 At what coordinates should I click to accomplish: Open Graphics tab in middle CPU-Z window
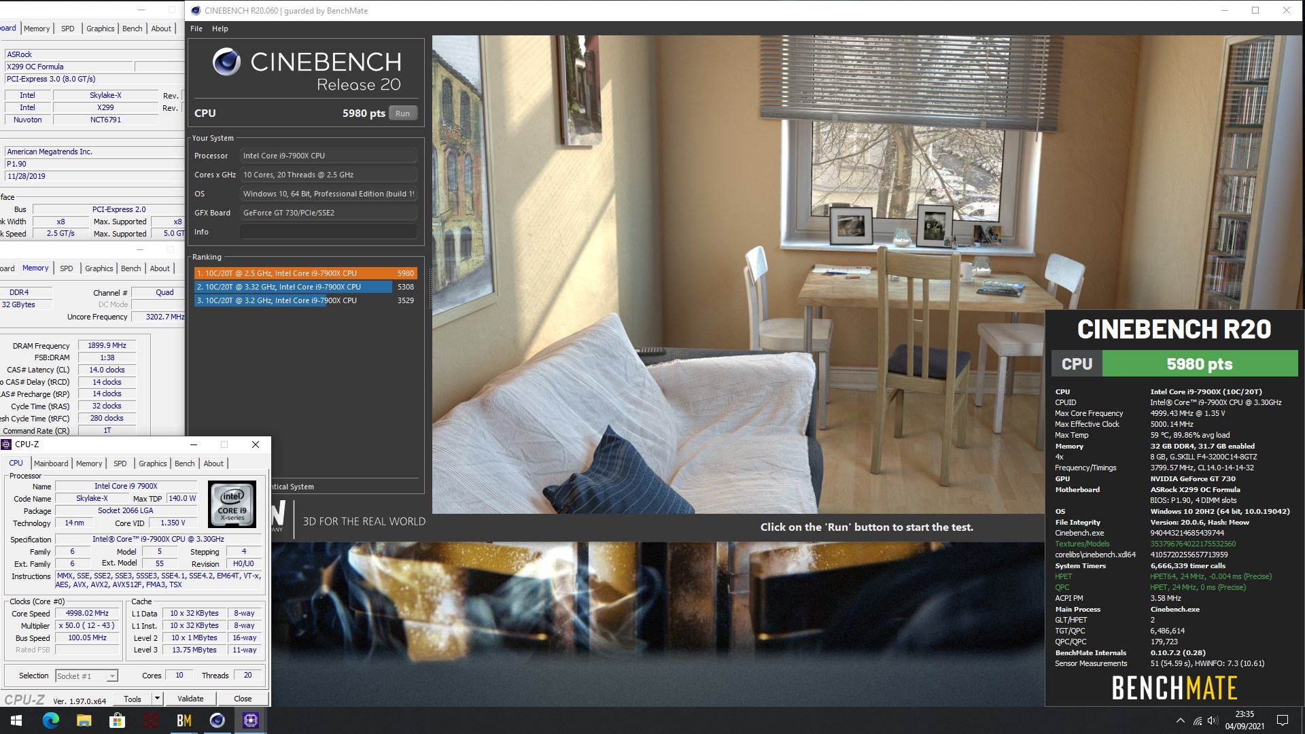pos(99,268)
